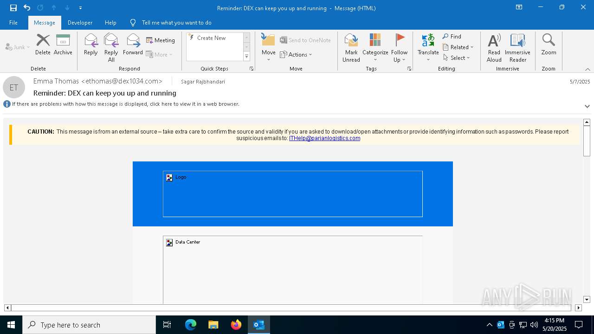Click the vertical scrollbar thumb
Image resolution: width=594 pixels, height=334 pixels.
[587, 141]
